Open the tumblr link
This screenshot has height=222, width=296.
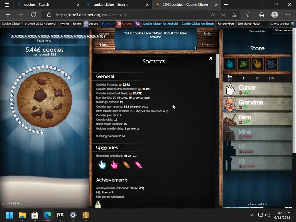(x=77, y=24)
